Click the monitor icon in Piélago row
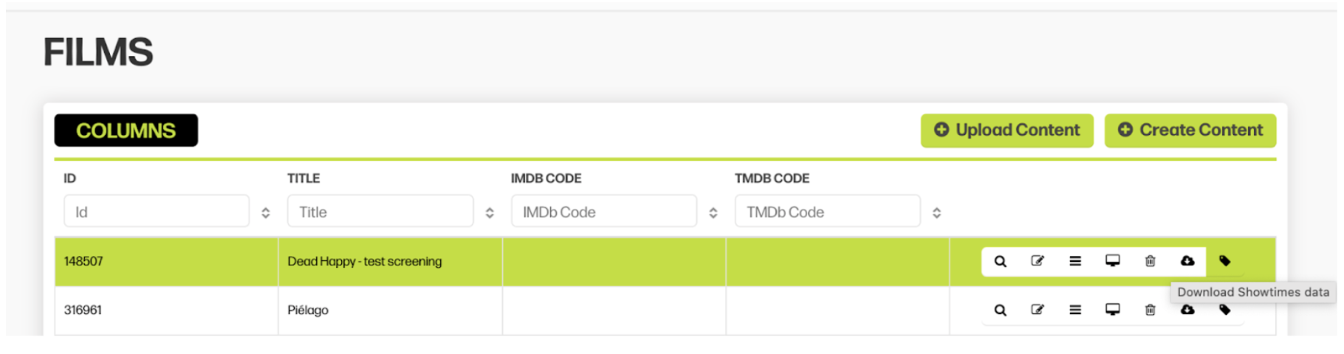 click(x=1113, y=310)
